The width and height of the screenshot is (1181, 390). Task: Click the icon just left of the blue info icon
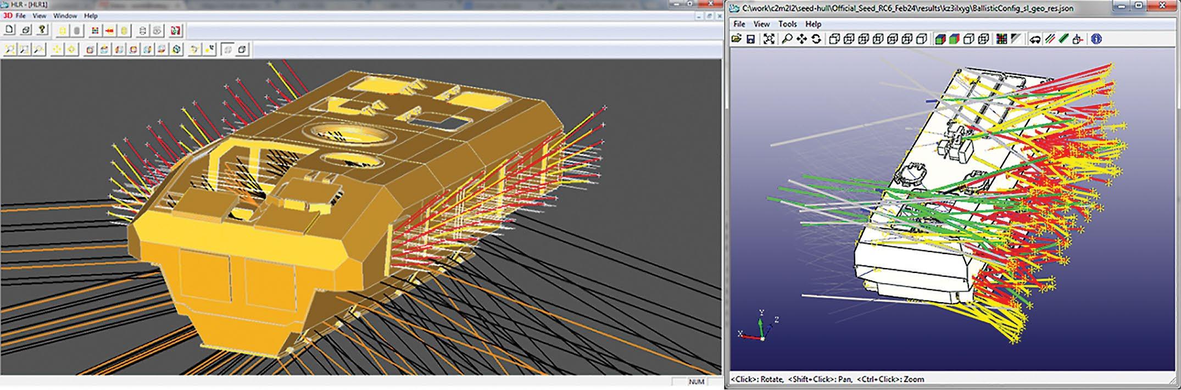pos(1078,39)
